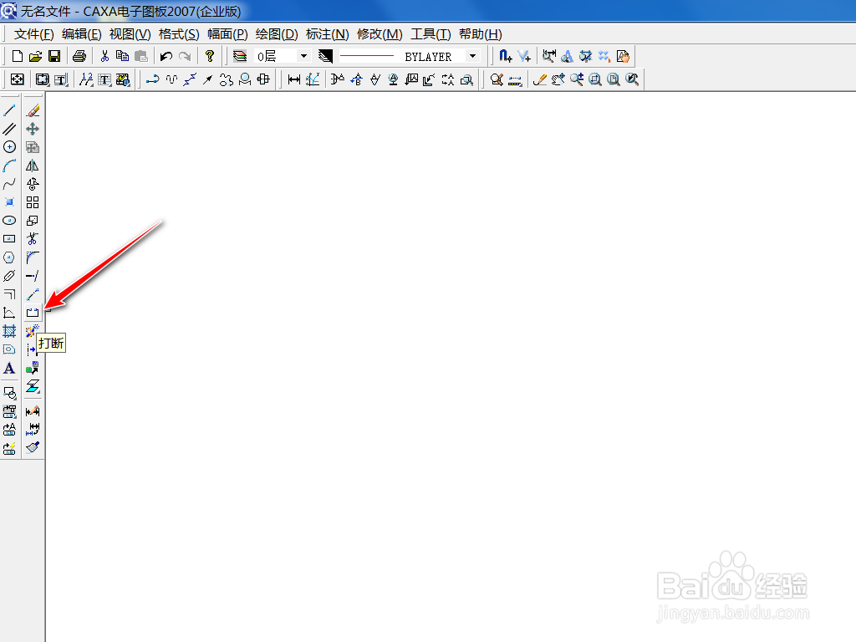Open the 文件(F) menu
856x642 pixels.
pyautogui.click(x=33, y=34)
